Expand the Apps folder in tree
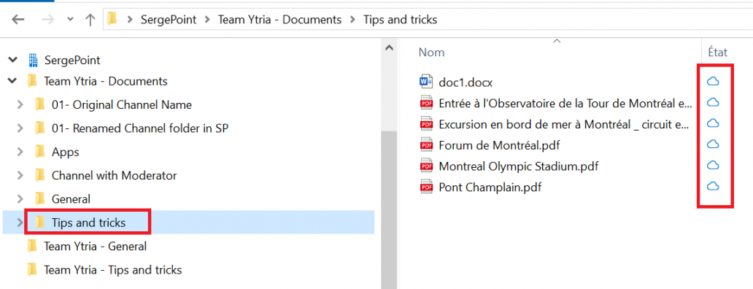Viewport: 753px width, 289px height. coord(20,153)
